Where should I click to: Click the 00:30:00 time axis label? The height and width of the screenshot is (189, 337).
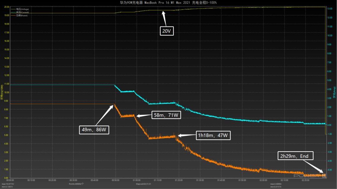pos(73,180)
